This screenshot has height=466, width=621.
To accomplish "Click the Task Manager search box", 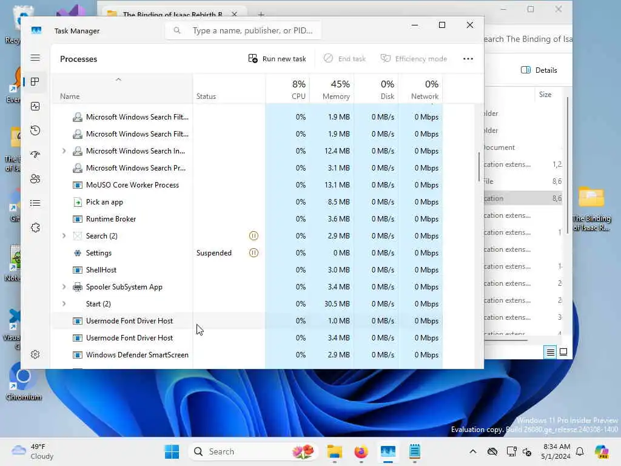I will click(x=243, y=30).
